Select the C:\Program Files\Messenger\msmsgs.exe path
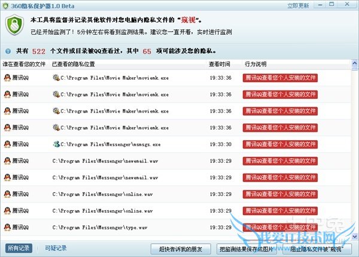 coord(111,144)
